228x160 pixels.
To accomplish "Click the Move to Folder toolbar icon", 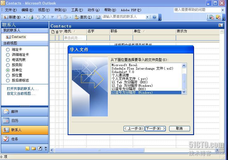I will point(38,17).
